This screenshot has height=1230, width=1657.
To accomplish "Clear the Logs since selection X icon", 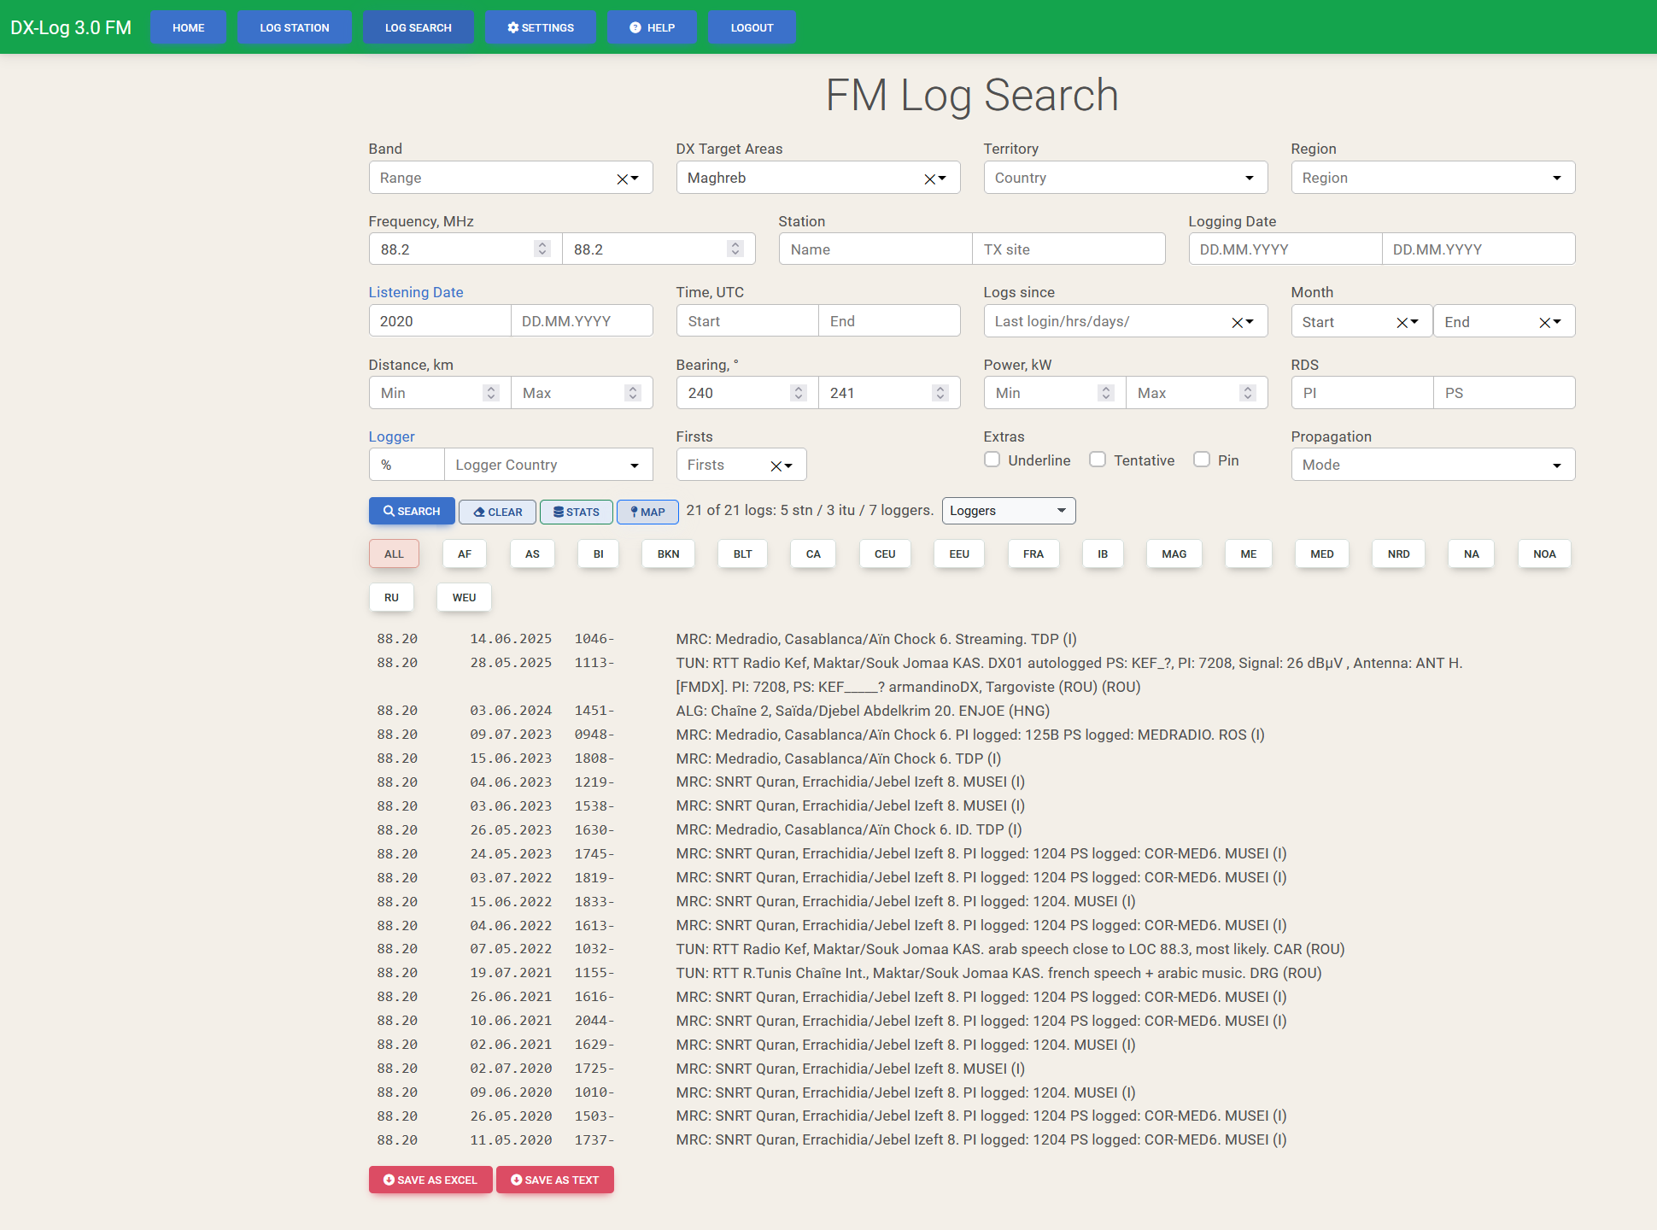I will pos(1237,322).
